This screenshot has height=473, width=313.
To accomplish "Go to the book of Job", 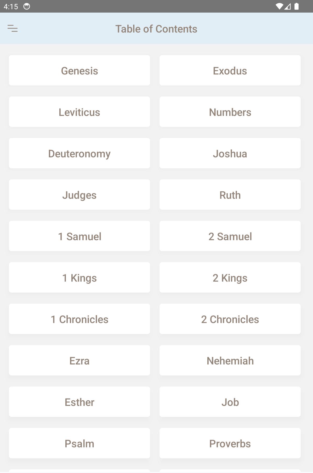I will pos(230,402).
